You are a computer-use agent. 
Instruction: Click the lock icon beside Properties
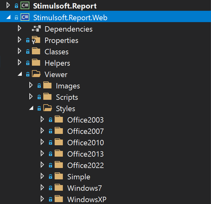point(28,40)
